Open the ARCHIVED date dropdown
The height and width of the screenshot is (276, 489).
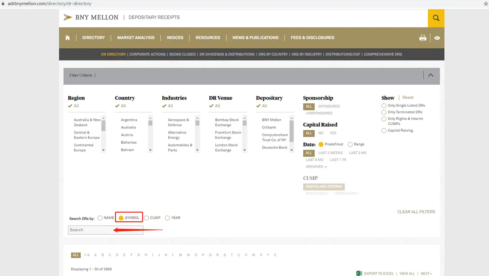click(x=316, y=167)
